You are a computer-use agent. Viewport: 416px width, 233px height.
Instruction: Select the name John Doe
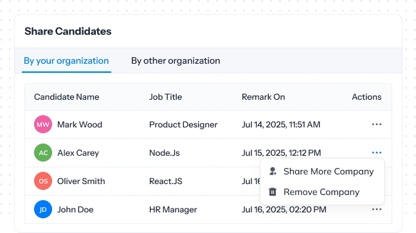(x=75, y=210)
